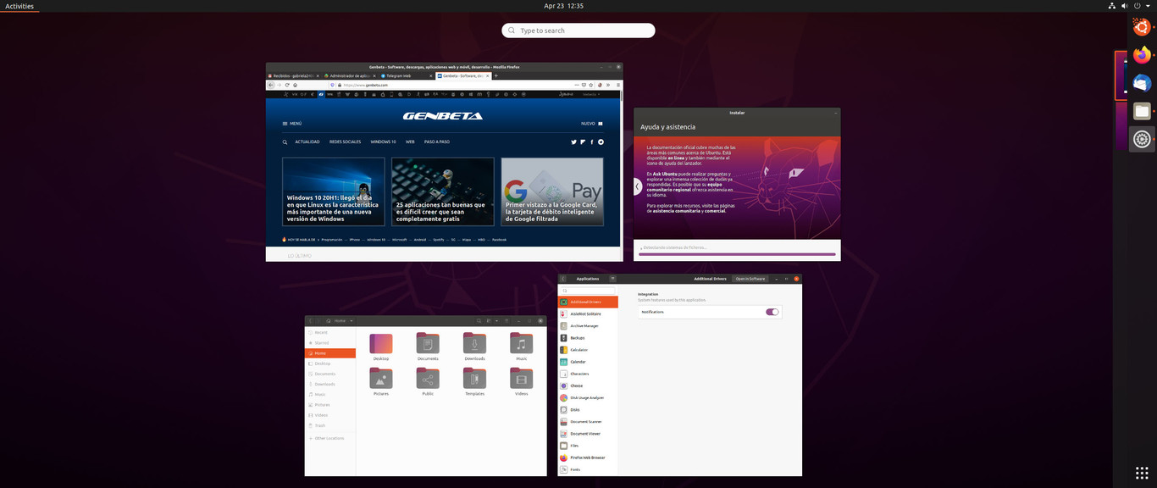Open search in the Files window toolbar
Screen dimensions: 1157x488
pyautogui.click(x=478, y=321)
